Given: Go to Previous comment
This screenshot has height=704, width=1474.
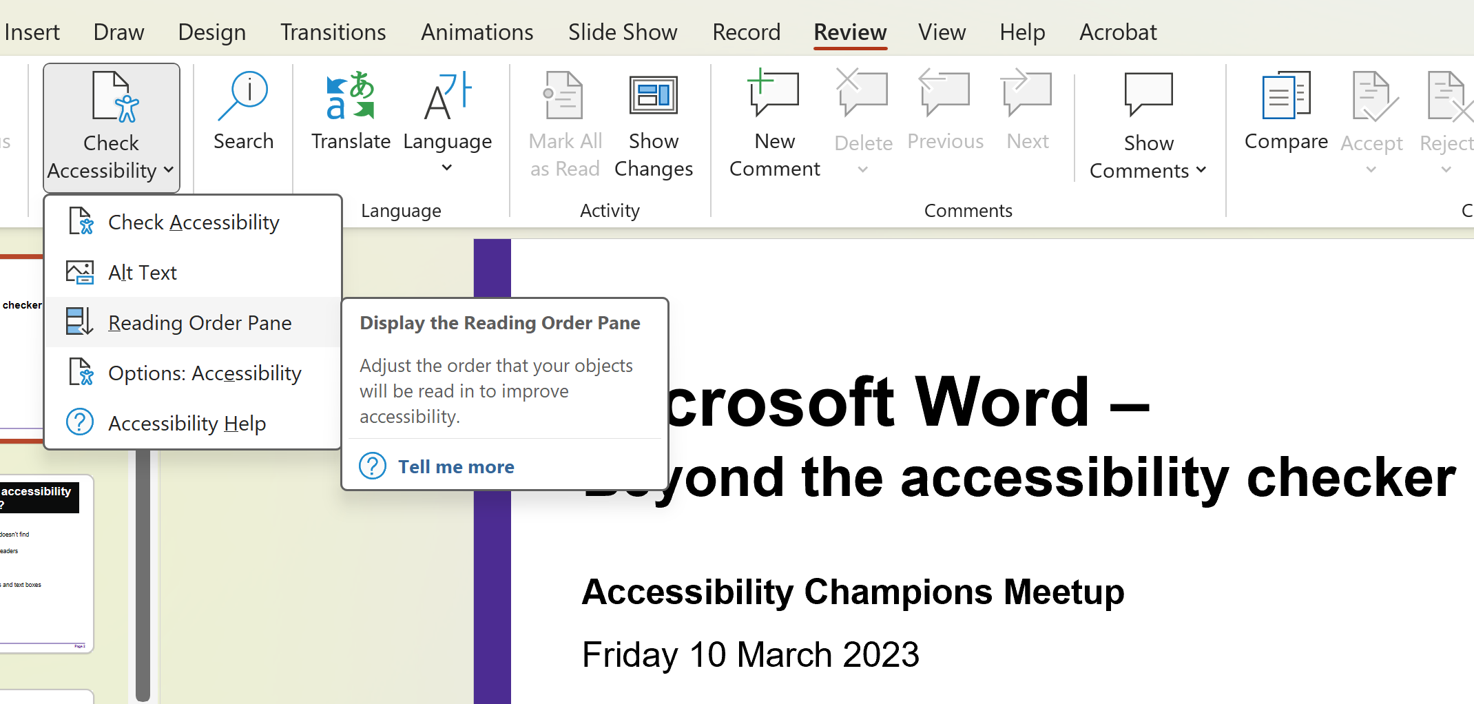Looking at the screenshot, I should (x=945, y=110).
